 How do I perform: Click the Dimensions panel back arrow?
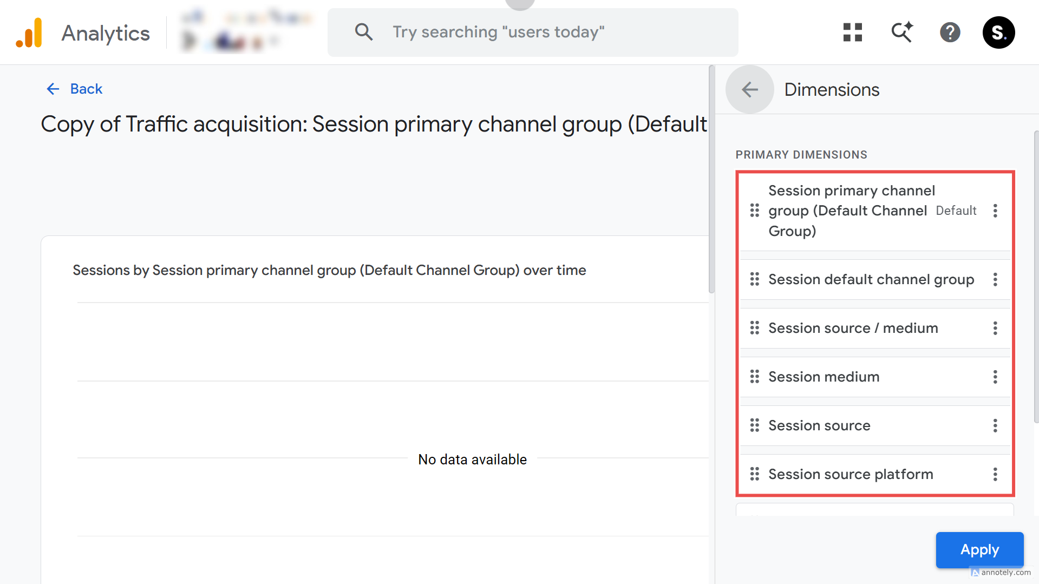click(750, 89)
